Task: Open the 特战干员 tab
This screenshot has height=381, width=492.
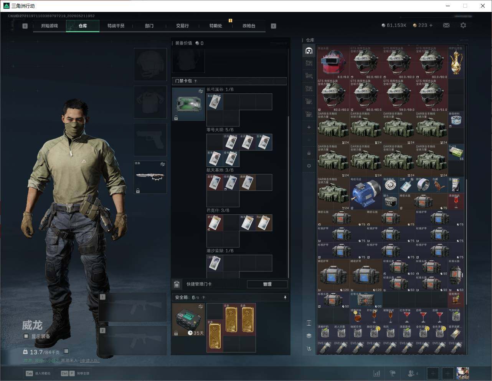Action: pyautogui.click(x=116, y=26)
